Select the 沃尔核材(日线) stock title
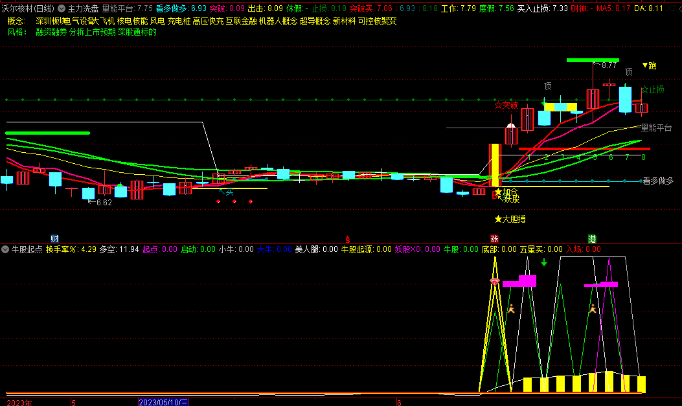This screenshot has height=406, width=682. click(x=28, y=8)
